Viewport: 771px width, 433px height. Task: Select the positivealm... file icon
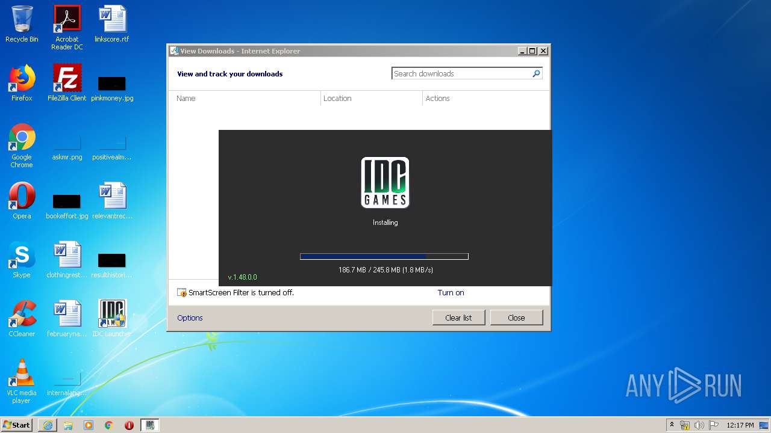pyautogui.click(x=112, y=149)
